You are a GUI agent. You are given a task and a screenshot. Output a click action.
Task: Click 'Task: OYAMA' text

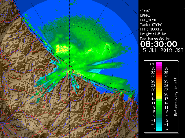tap(151, 25)
